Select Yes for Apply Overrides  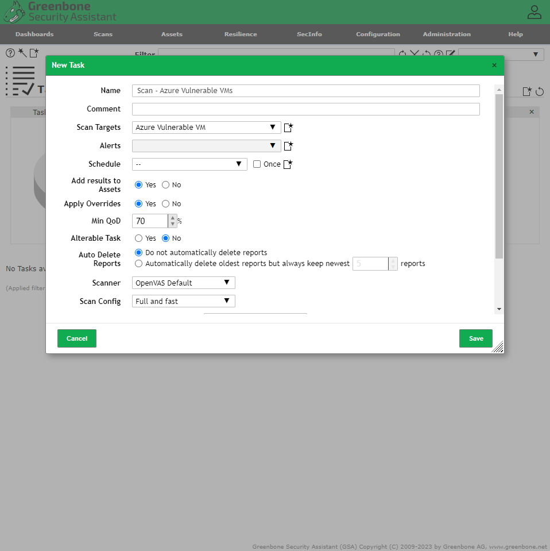[139, 204]
